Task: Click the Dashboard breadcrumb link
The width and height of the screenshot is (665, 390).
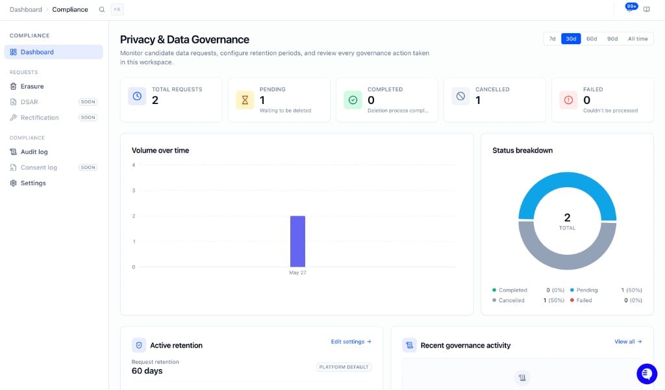Action: (x=26, y=9)
